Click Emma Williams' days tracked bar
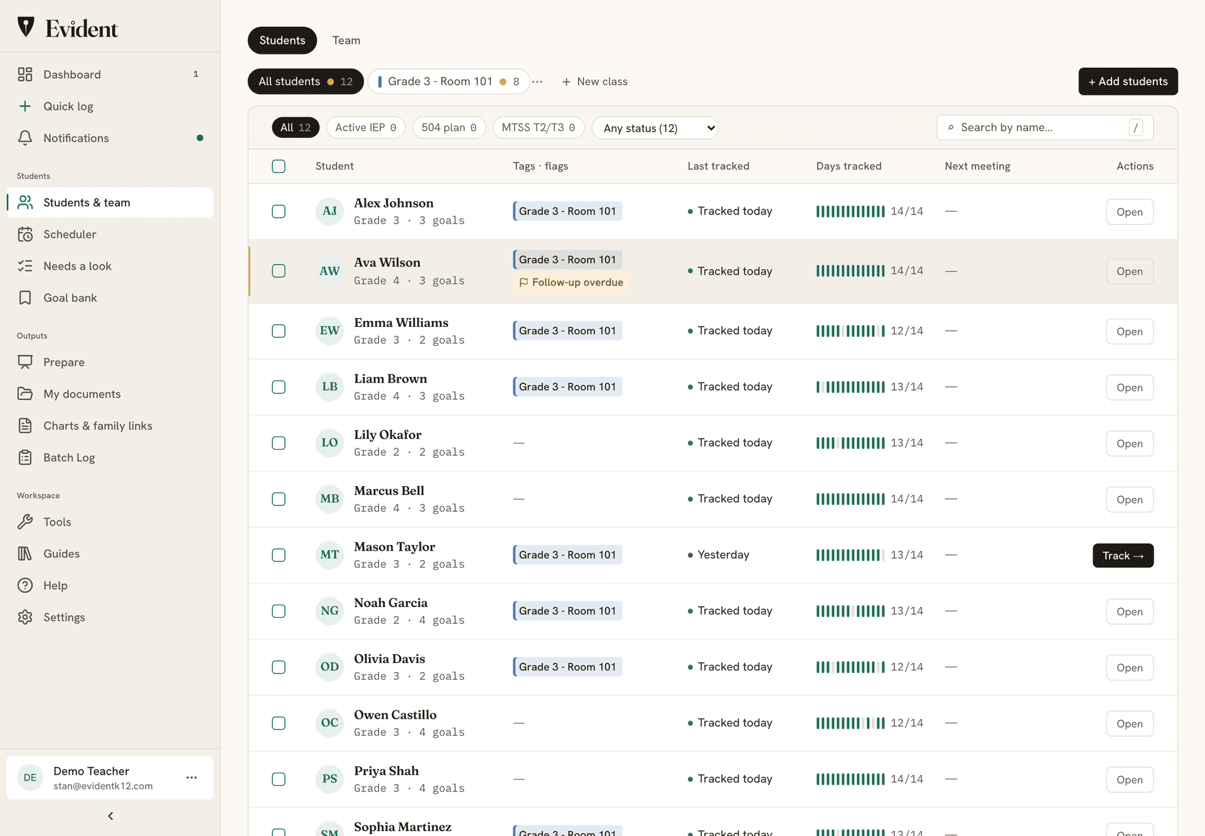1205x836 pixels. coord(850,331)
